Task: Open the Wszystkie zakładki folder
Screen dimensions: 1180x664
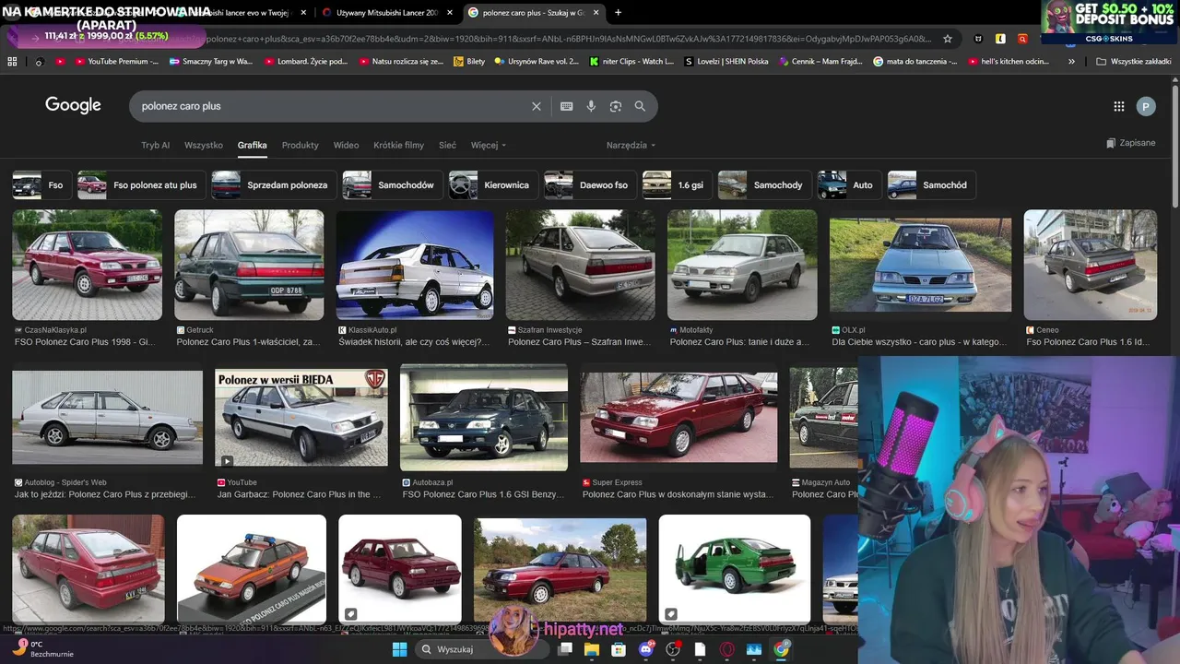Action: point(1133,62)
